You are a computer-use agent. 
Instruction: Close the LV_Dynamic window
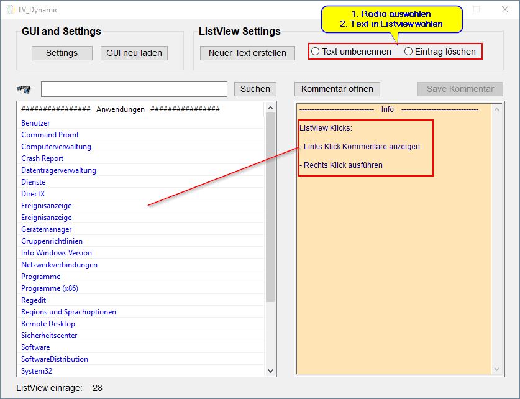pyautogui.click(x=504, y=10)
